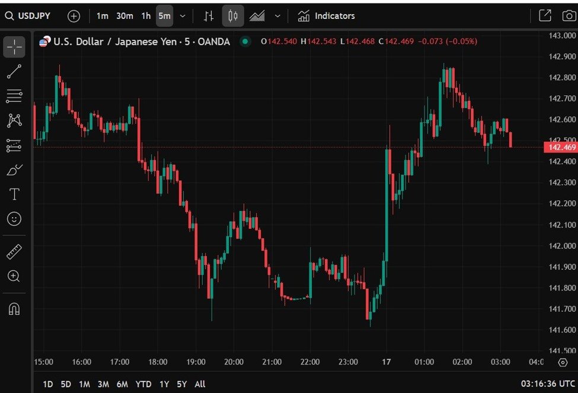The width and height of the screenshot is (578, 393).
Task: Expand the time interval dropdown arrow
Action: coord(183,16)
